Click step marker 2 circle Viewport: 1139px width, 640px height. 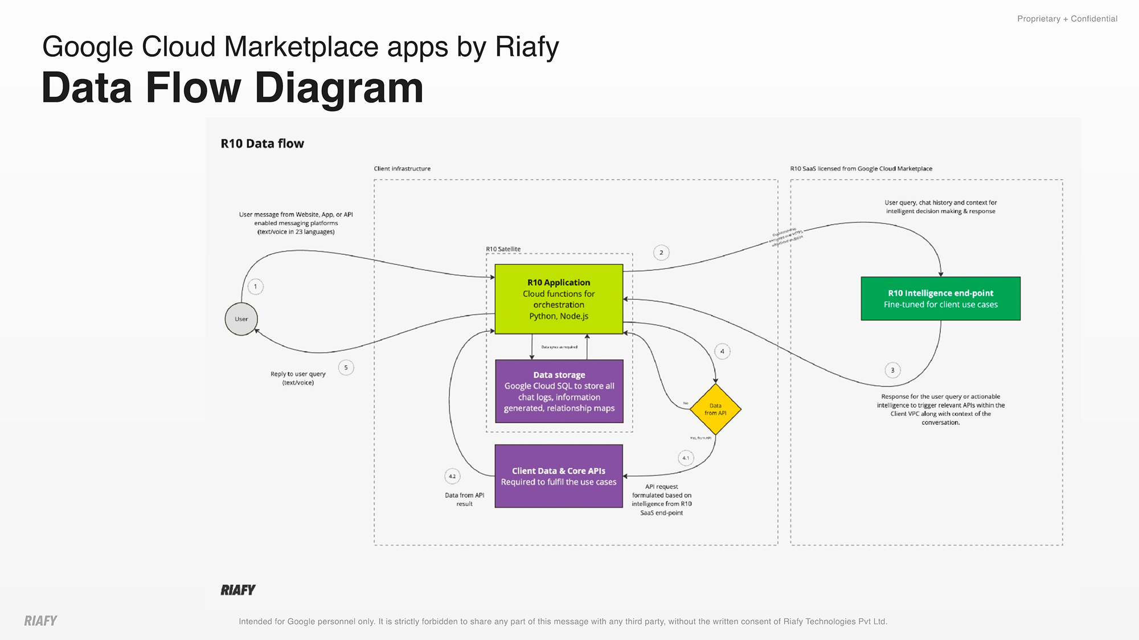[x=661, y=253]
